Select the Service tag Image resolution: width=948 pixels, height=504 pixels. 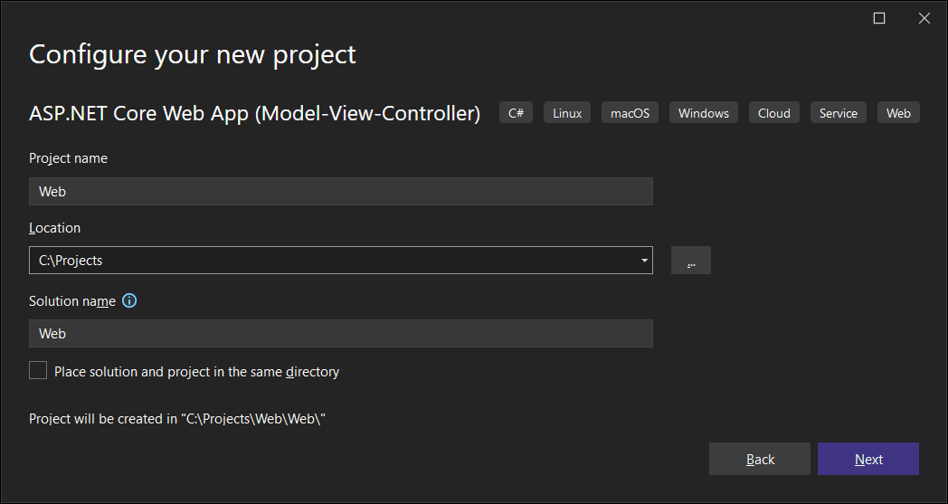(x=838, y=113)
